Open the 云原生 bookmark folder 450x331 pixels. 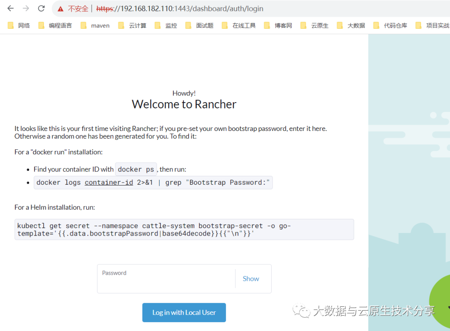[315, 25]
